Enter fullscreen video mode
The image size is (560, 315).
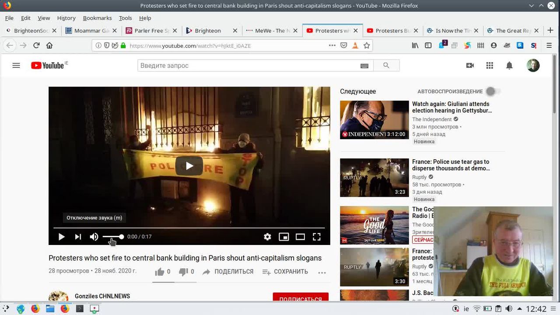click(x=317, y=237)
